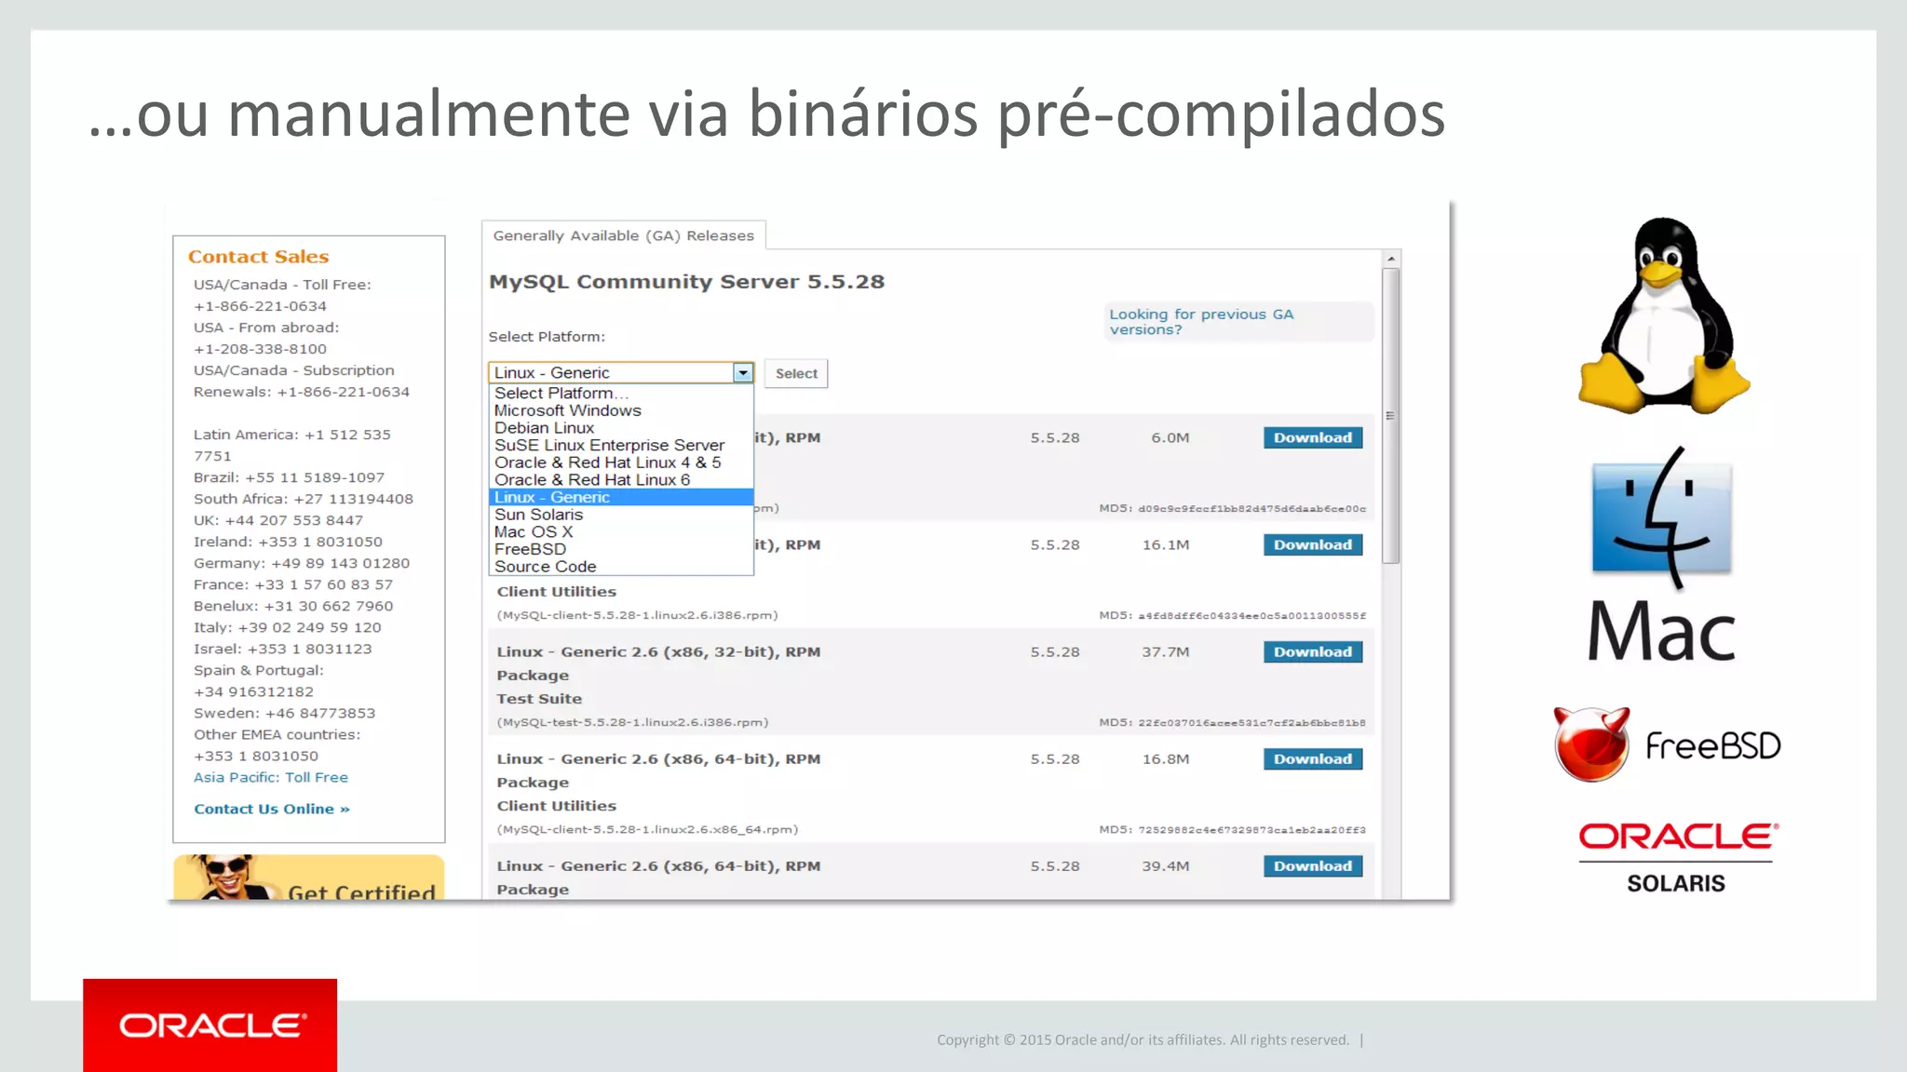Click the downloads vertical scrollbar thumb

pos(1391,416)
